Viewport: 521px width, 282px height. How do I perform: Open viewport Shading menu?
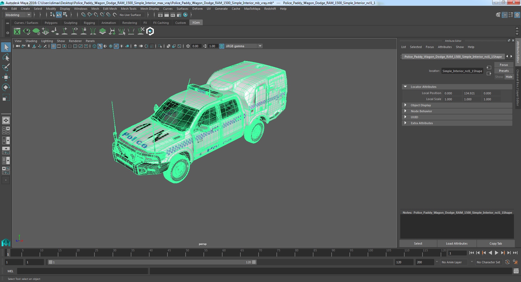click(x=31, y=41)
